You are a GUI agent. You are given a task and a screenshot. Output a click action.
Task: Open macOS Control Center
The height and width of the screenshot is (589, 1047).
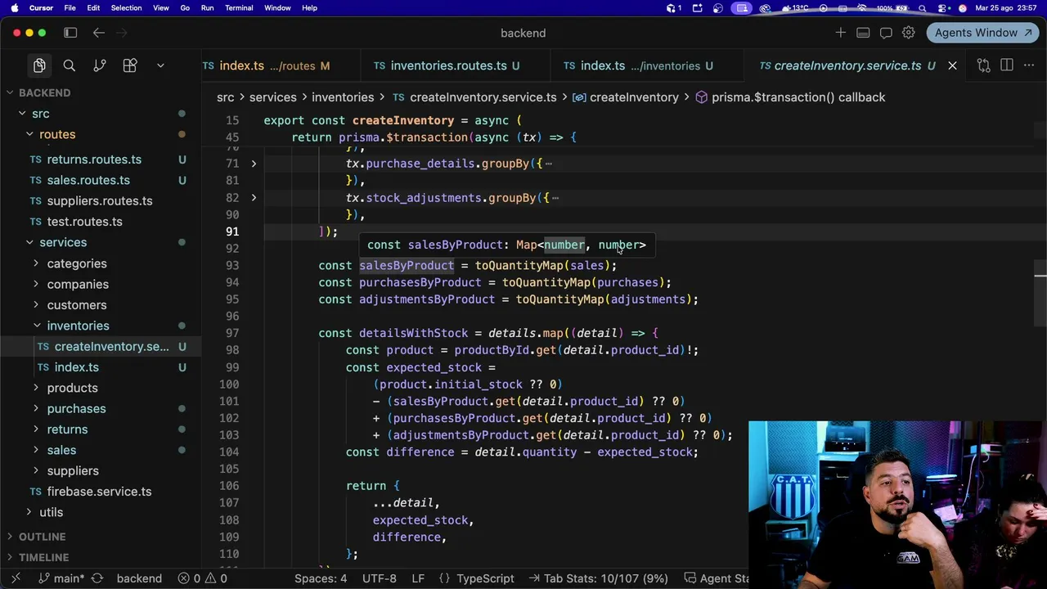tap(942, 8)
